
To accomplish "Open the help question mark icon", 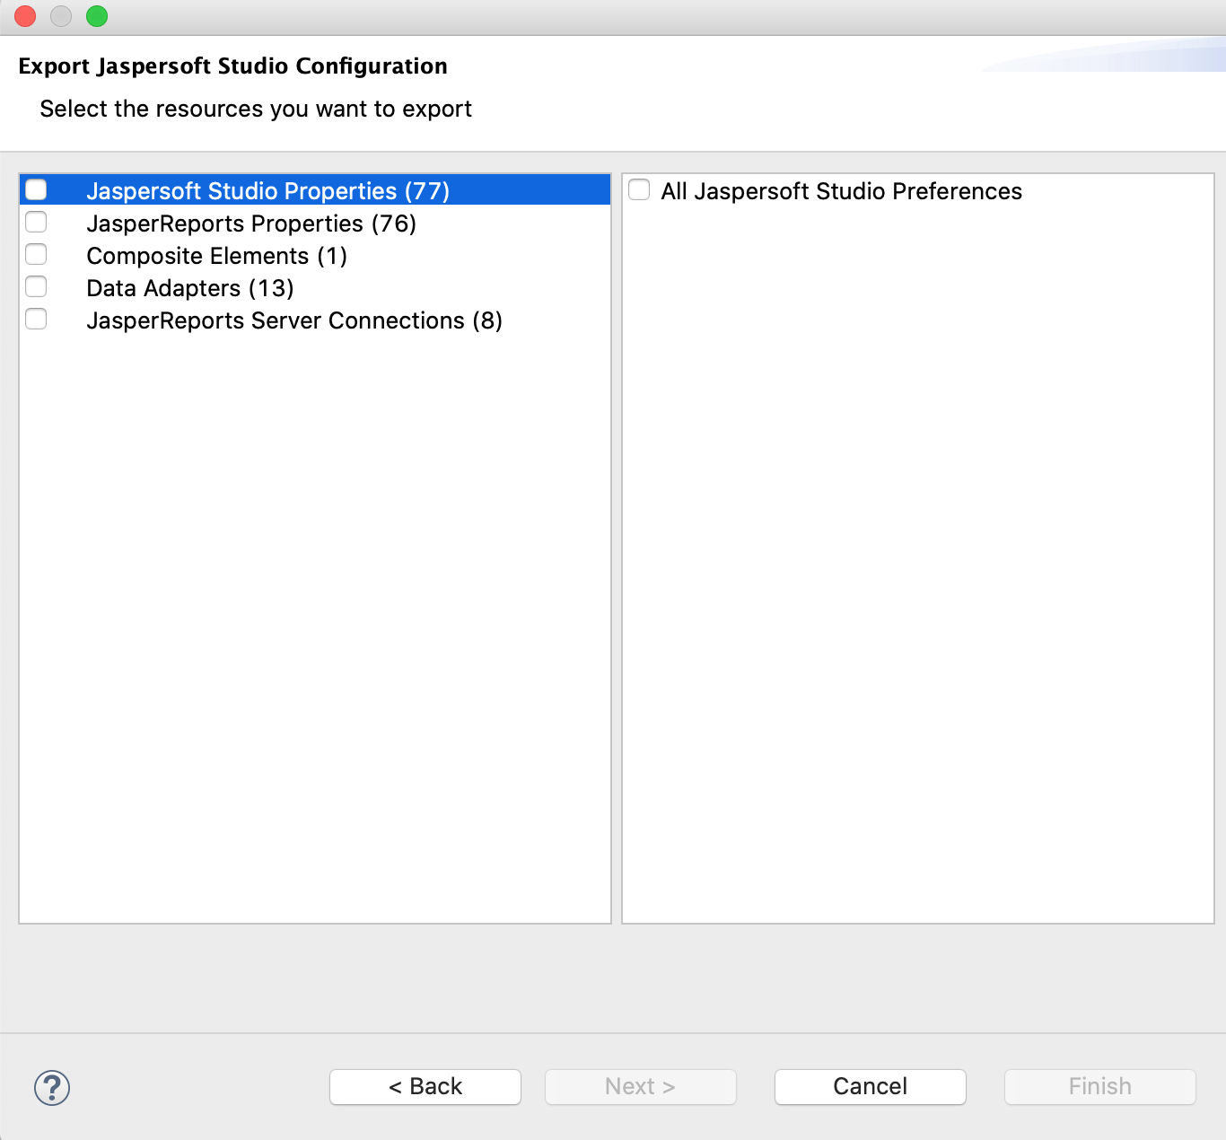I will [x=52, y=1088].
